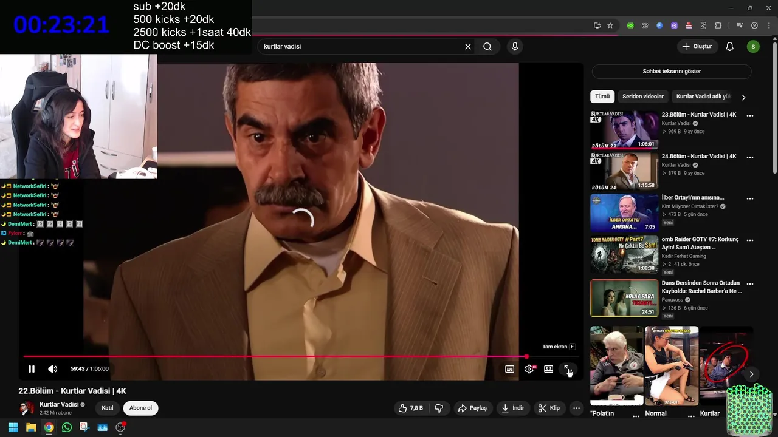Open the Windows Start button
Image resolution: width=778 pixels, height=437 pixels.
13,427
